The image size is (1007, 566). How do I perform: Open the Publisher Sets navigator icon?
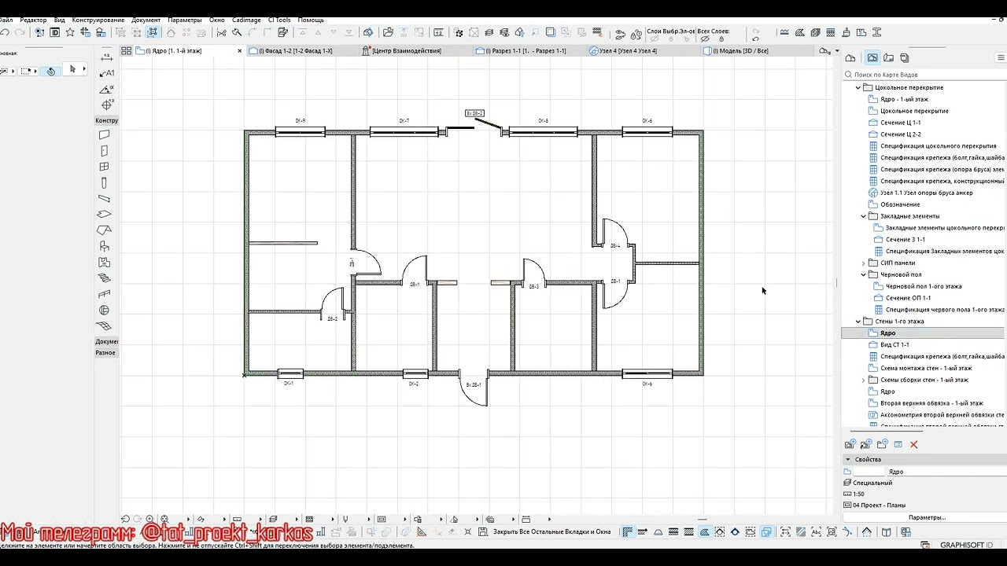[905, 57]
